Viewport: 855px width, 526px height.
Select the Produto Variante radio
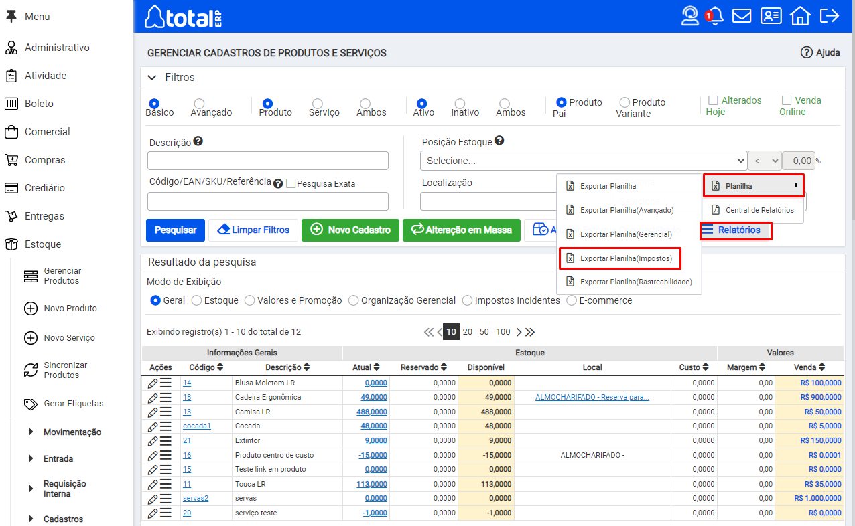click(624, 102)
